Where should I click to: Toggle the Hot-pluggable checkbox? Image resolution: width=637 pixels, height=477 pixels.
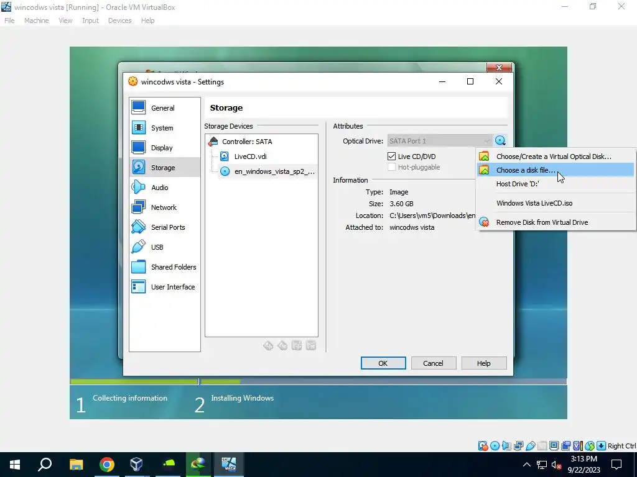pyautogui.click(x=392, y=166)
